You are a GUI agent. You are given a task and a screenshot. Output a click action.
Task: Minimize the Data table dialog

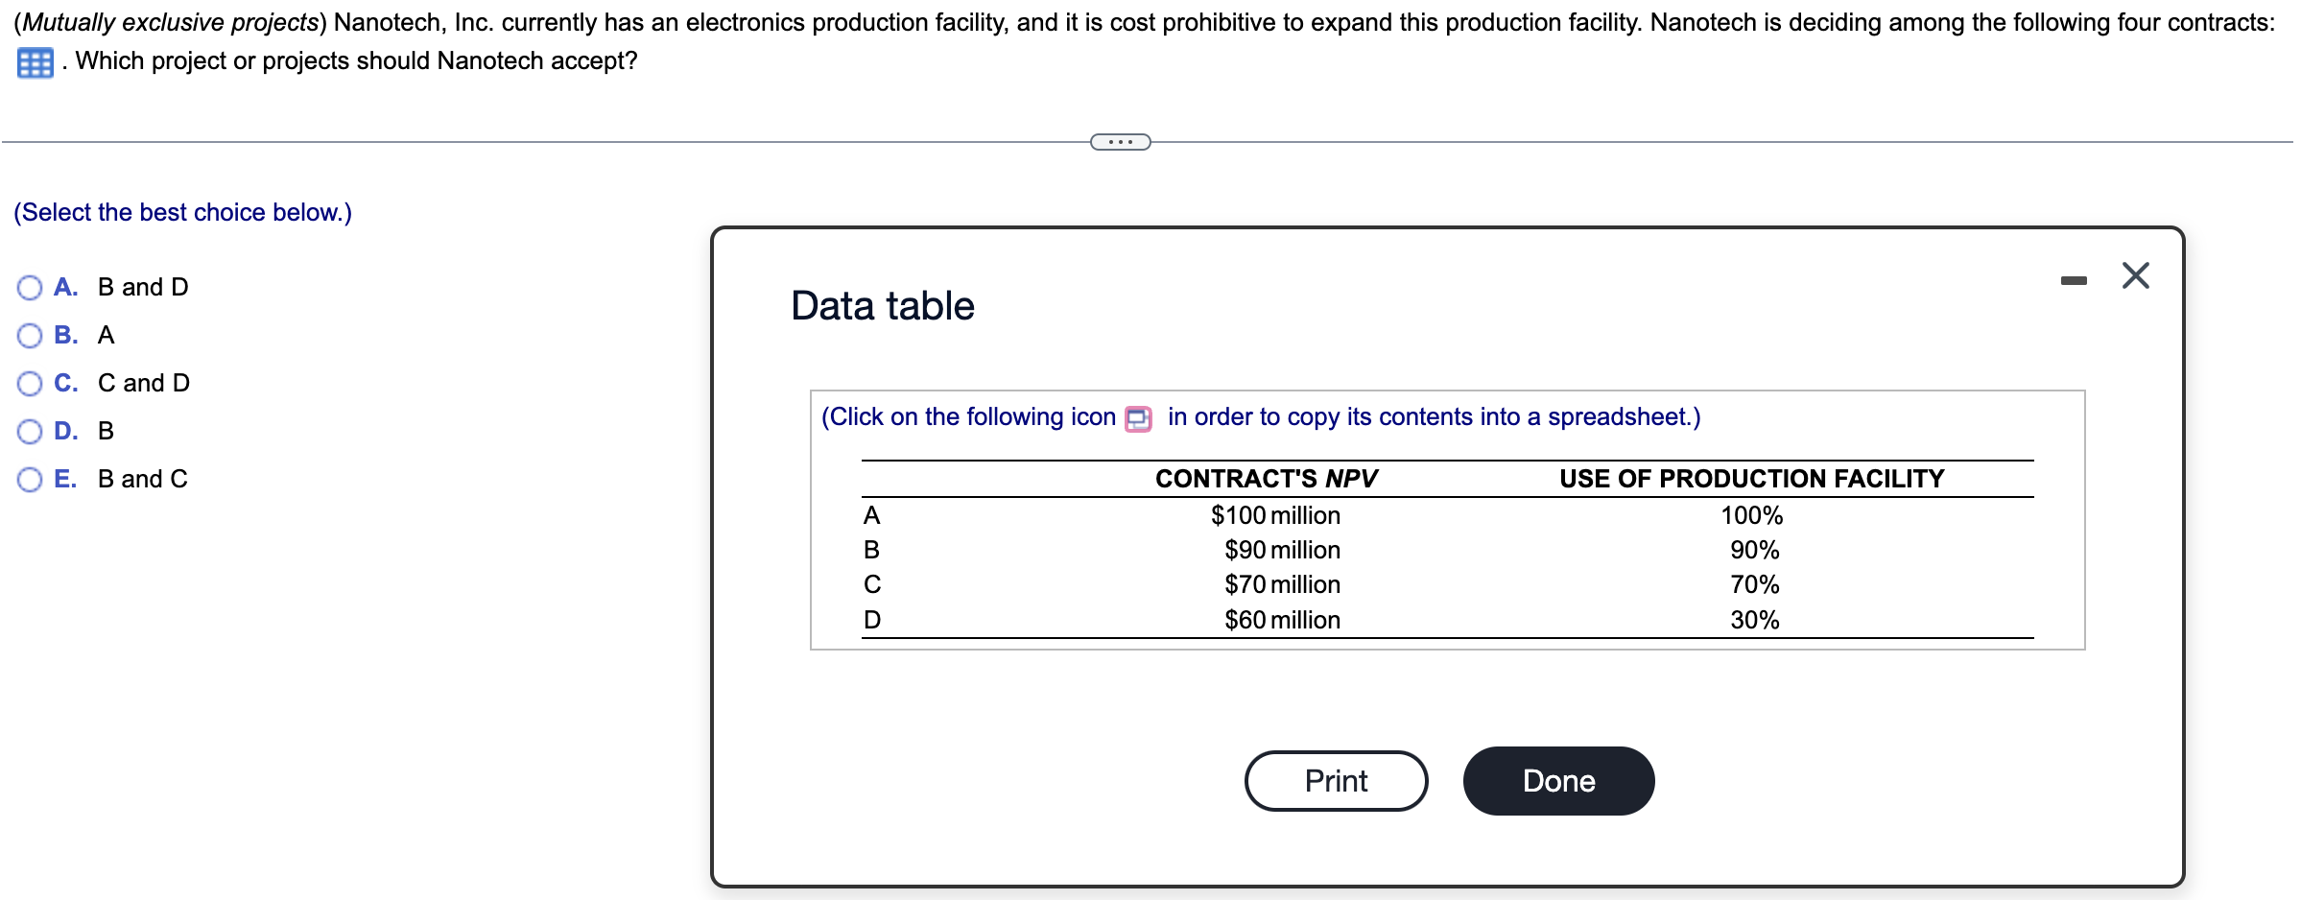click(x=2073, y=280)
